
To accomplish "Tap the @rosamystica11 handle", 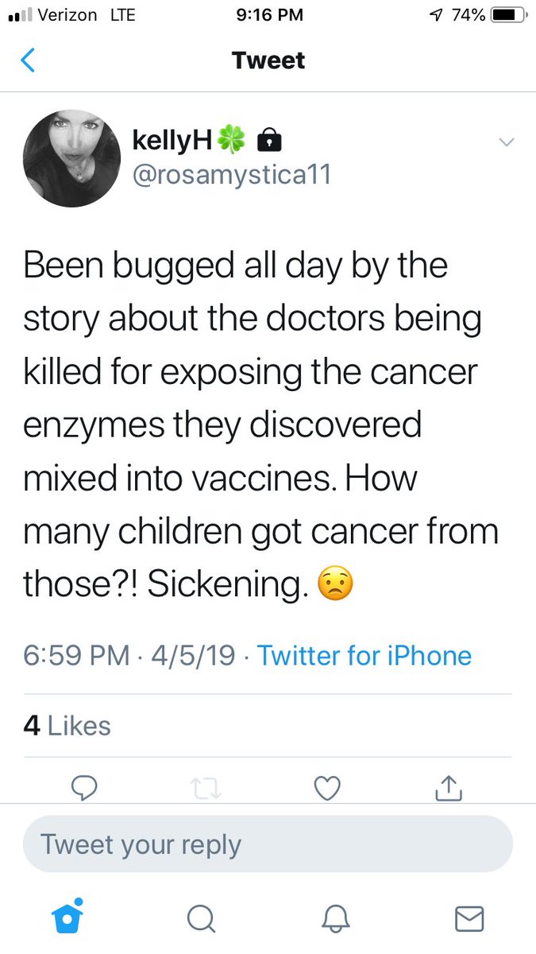I will 231,174.
